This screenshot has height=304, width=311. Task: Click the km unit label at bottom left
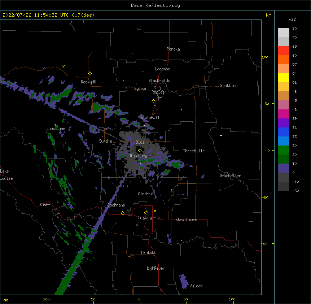click(x=5, y=300)
